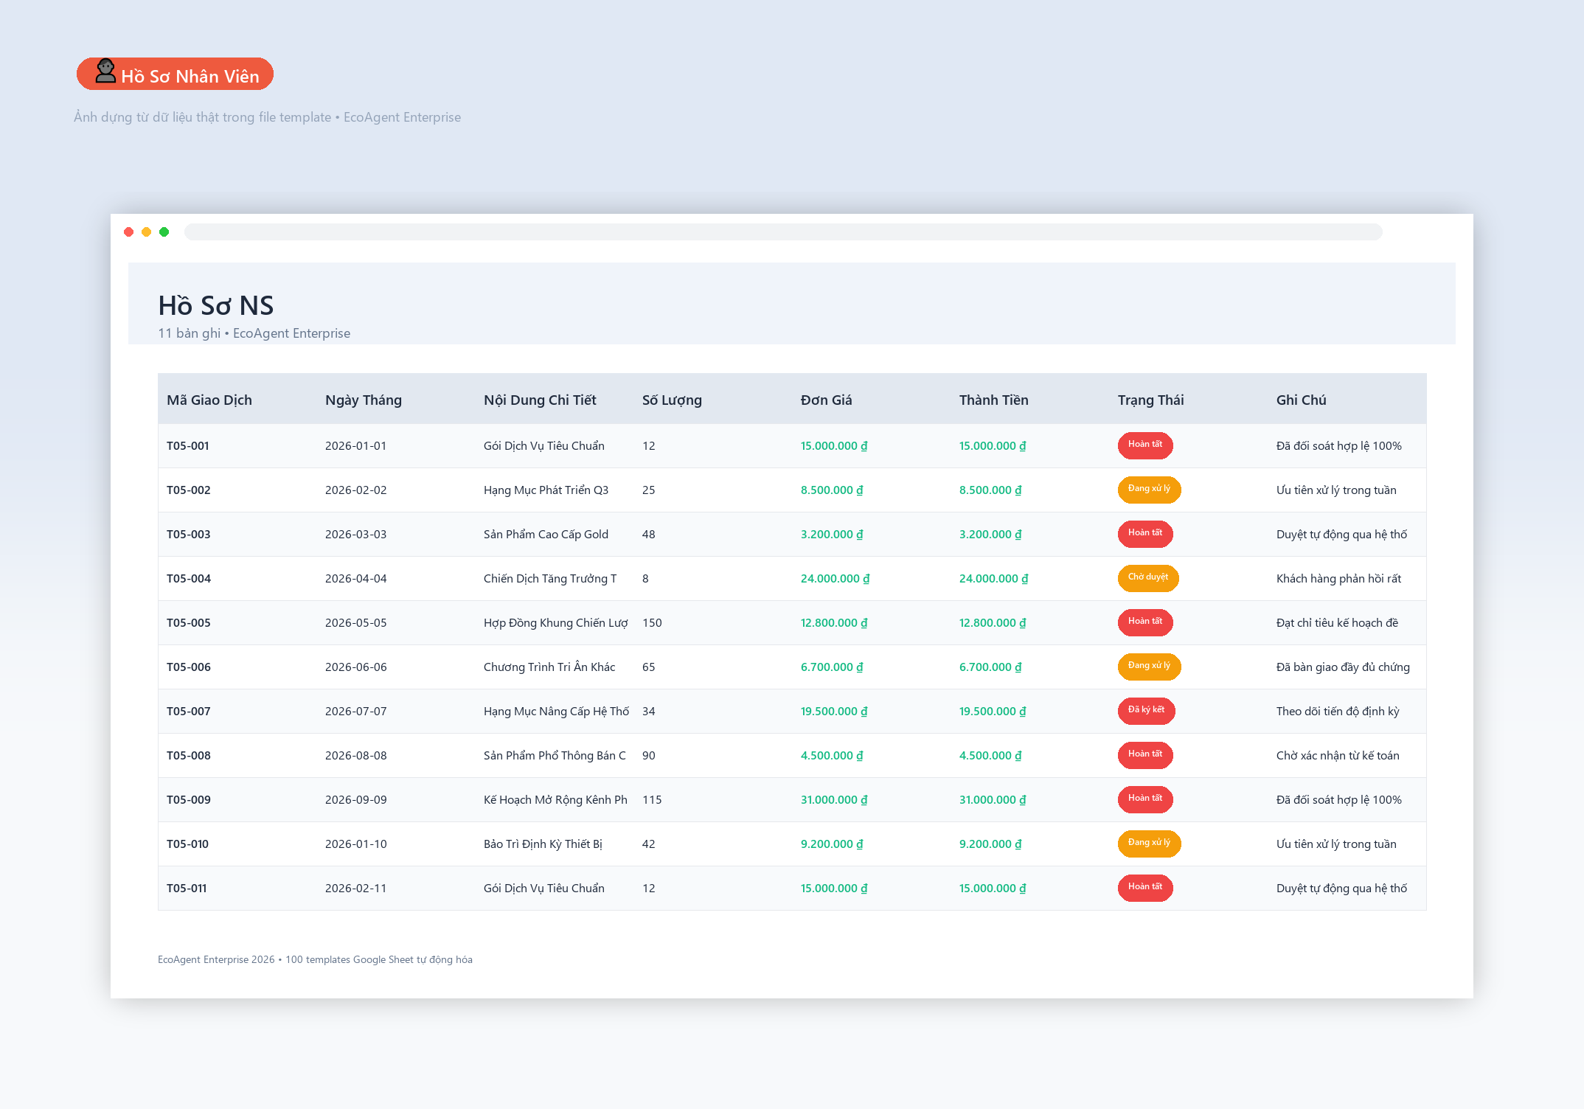Screen dimensions: 1584x1109
Task: Click quantity 115 in row T05-009
Action: pyautogui.click(x=652, y=799)
